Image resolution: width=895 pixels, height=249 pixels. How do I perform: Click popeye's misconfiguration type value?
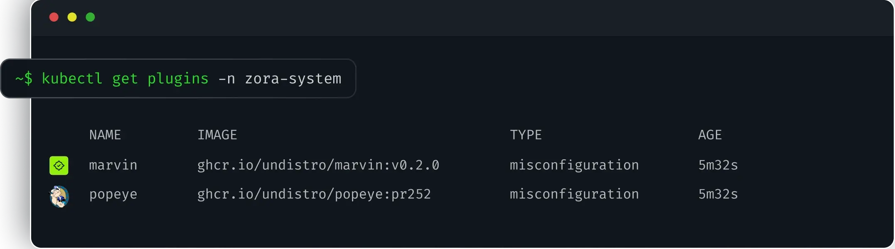coord(574,194)
